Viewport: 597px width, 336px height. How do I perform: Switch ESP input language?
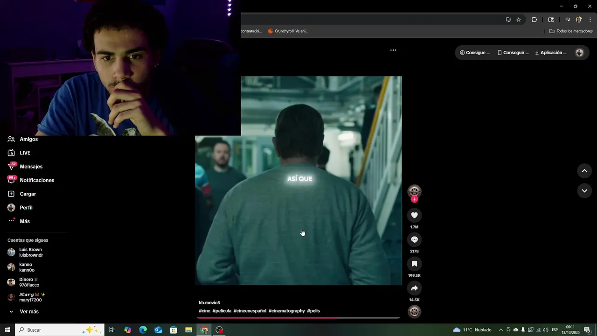[555, 330]
